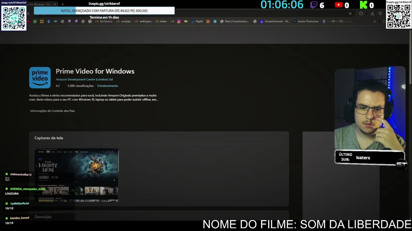Viewport: 412px width, 231px height.
Task: Open the Google bookmark icon
Action: [90, 21]
